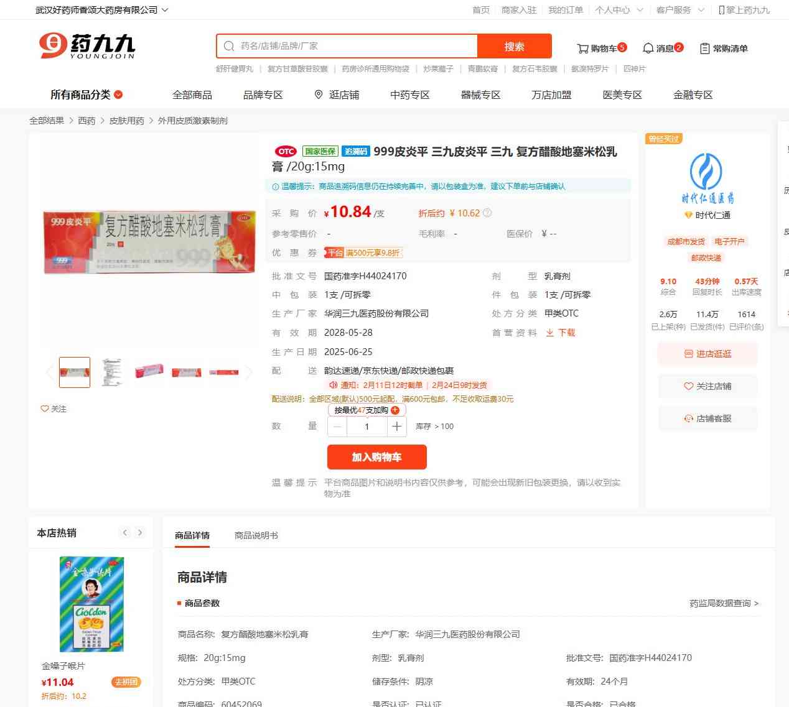Expand 所有商品分类 category menu
The height and width of the screenshot is (707, 789).
86,95
